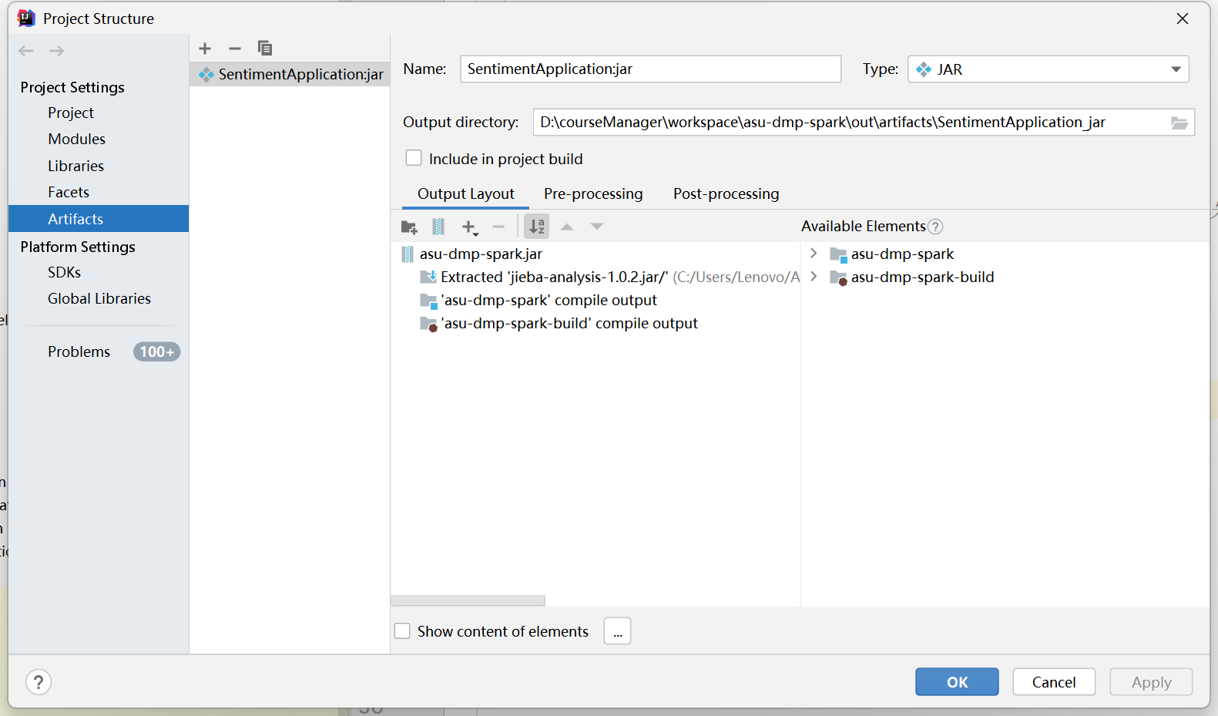Viewport: 1218px width, 716px height.
Task: Create a directory in output layout
Action: (x=409, y=227)
